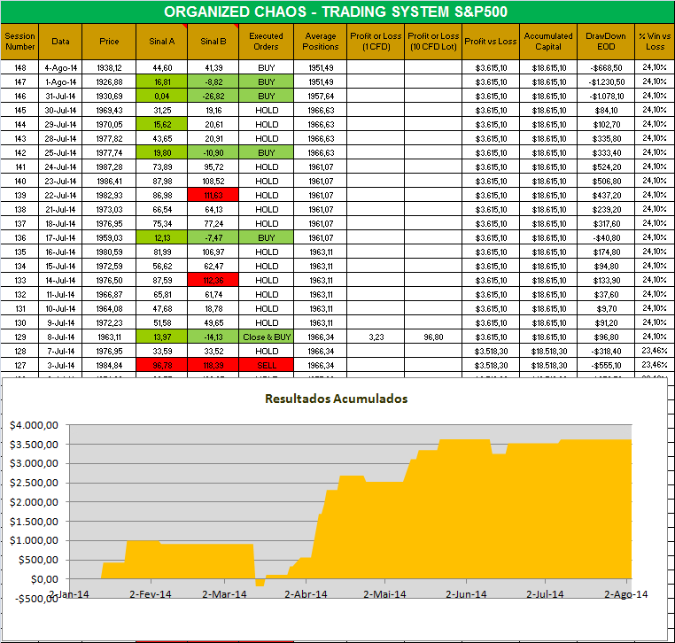Click average position cell 1957,64
Viewport: 675px width, 643px height.
click(x=321, y=96)
